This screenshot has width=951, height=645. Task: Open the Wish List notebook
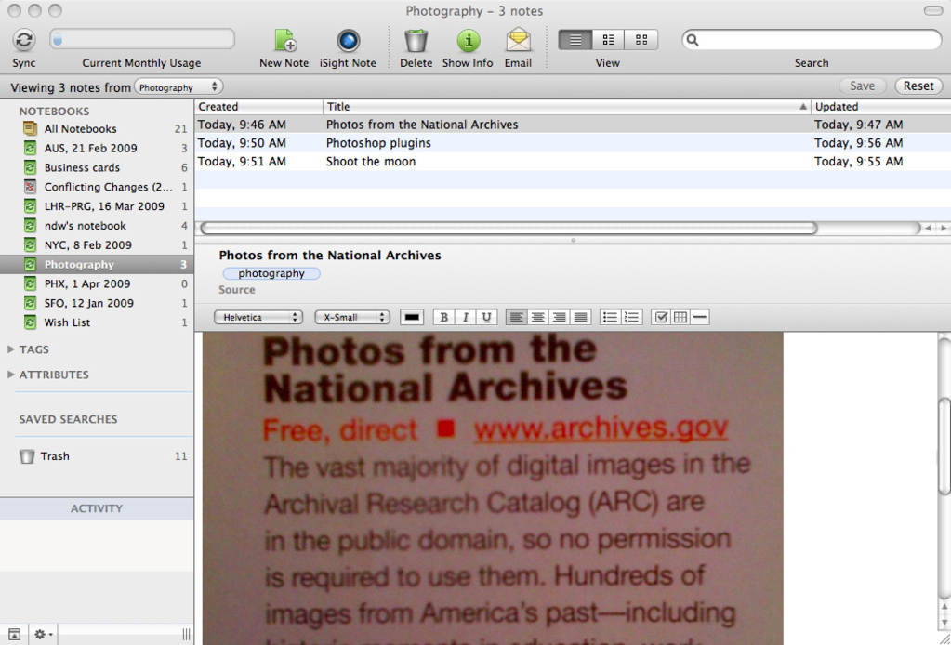pos(97,322)
